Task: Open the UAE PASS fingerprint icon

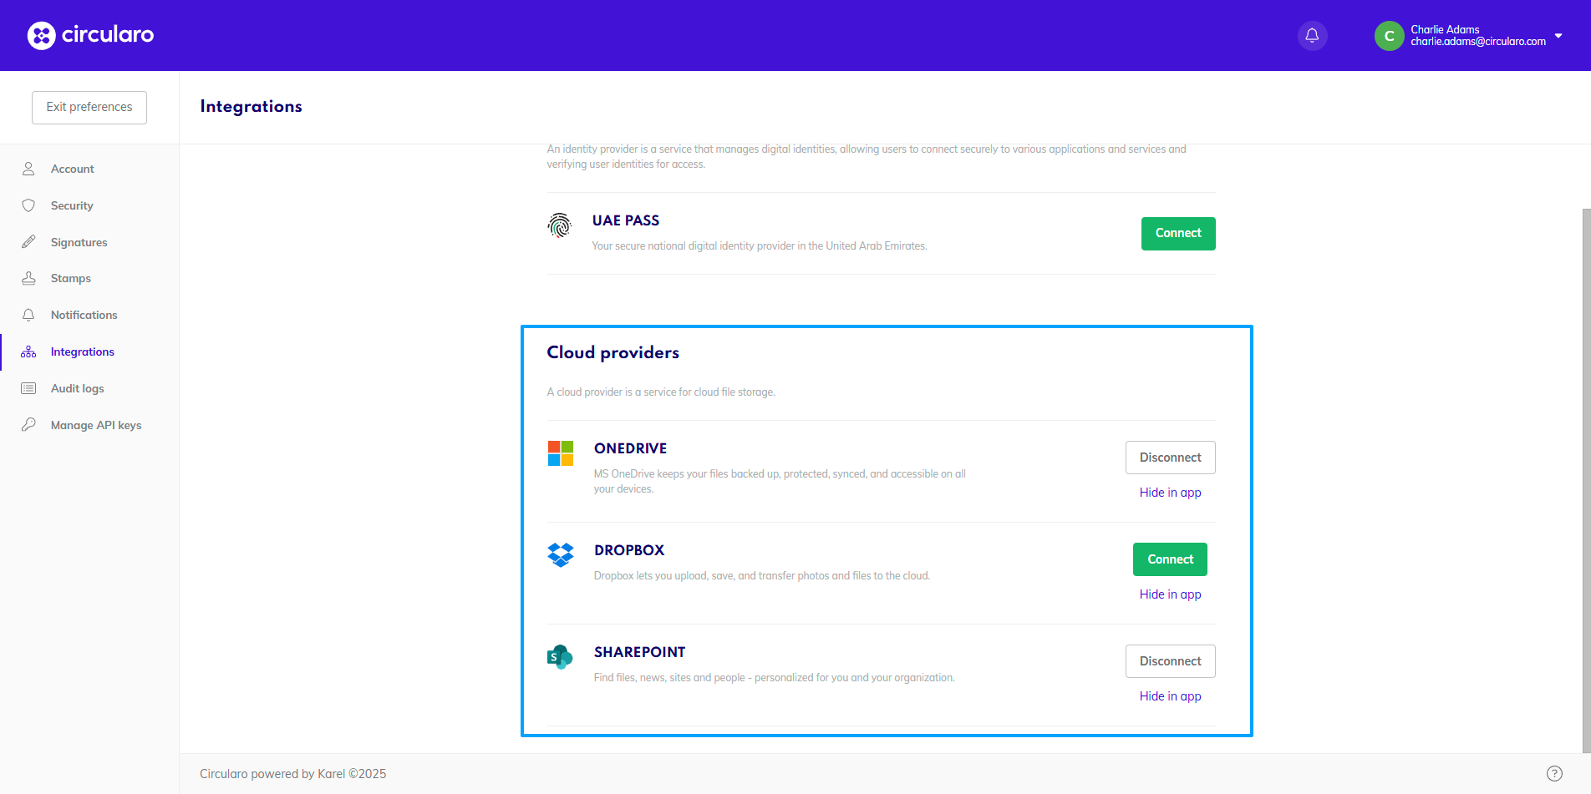Action: pyautogui.click(x=560, y=225)
